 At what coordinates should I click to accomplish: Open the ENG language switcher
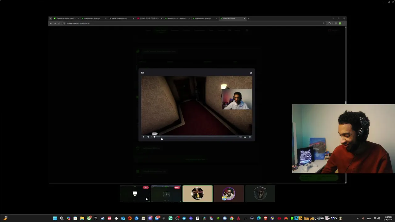369,218
